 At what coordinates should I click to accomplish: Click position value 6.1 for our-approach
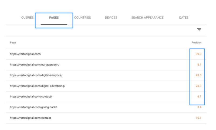199,65
